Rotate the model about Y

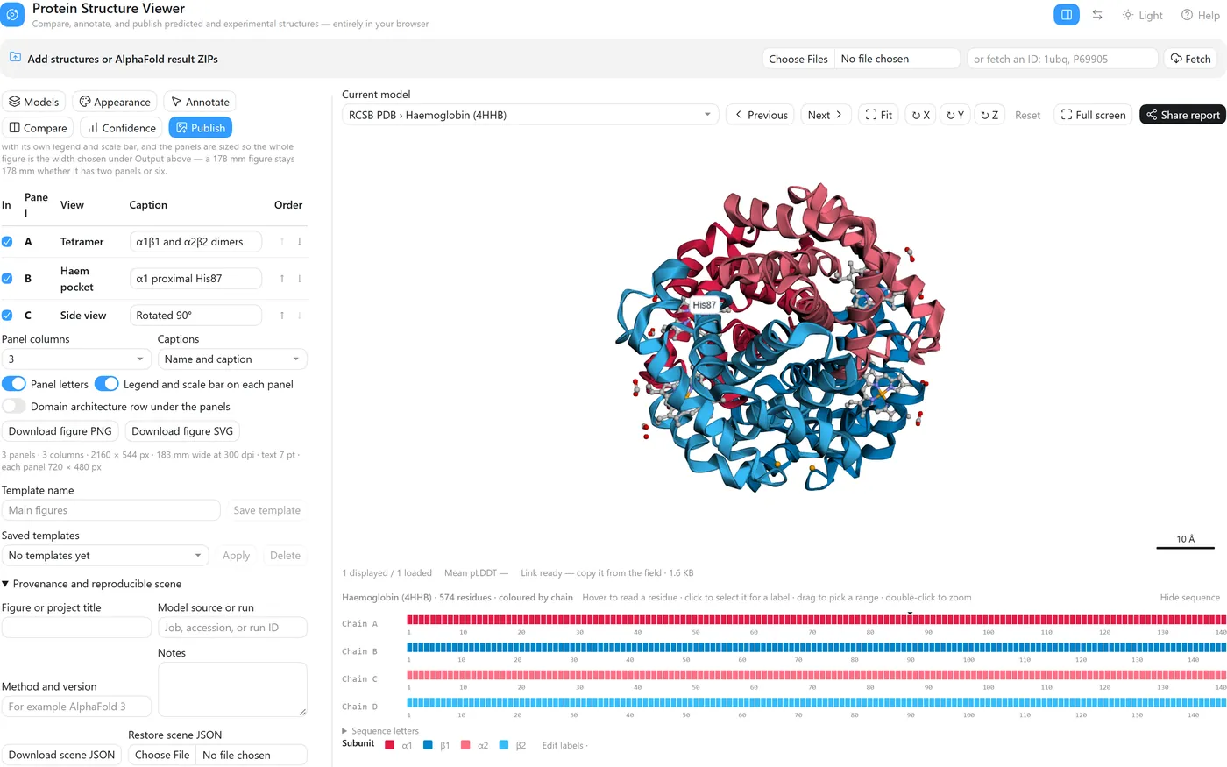[955, 115]
